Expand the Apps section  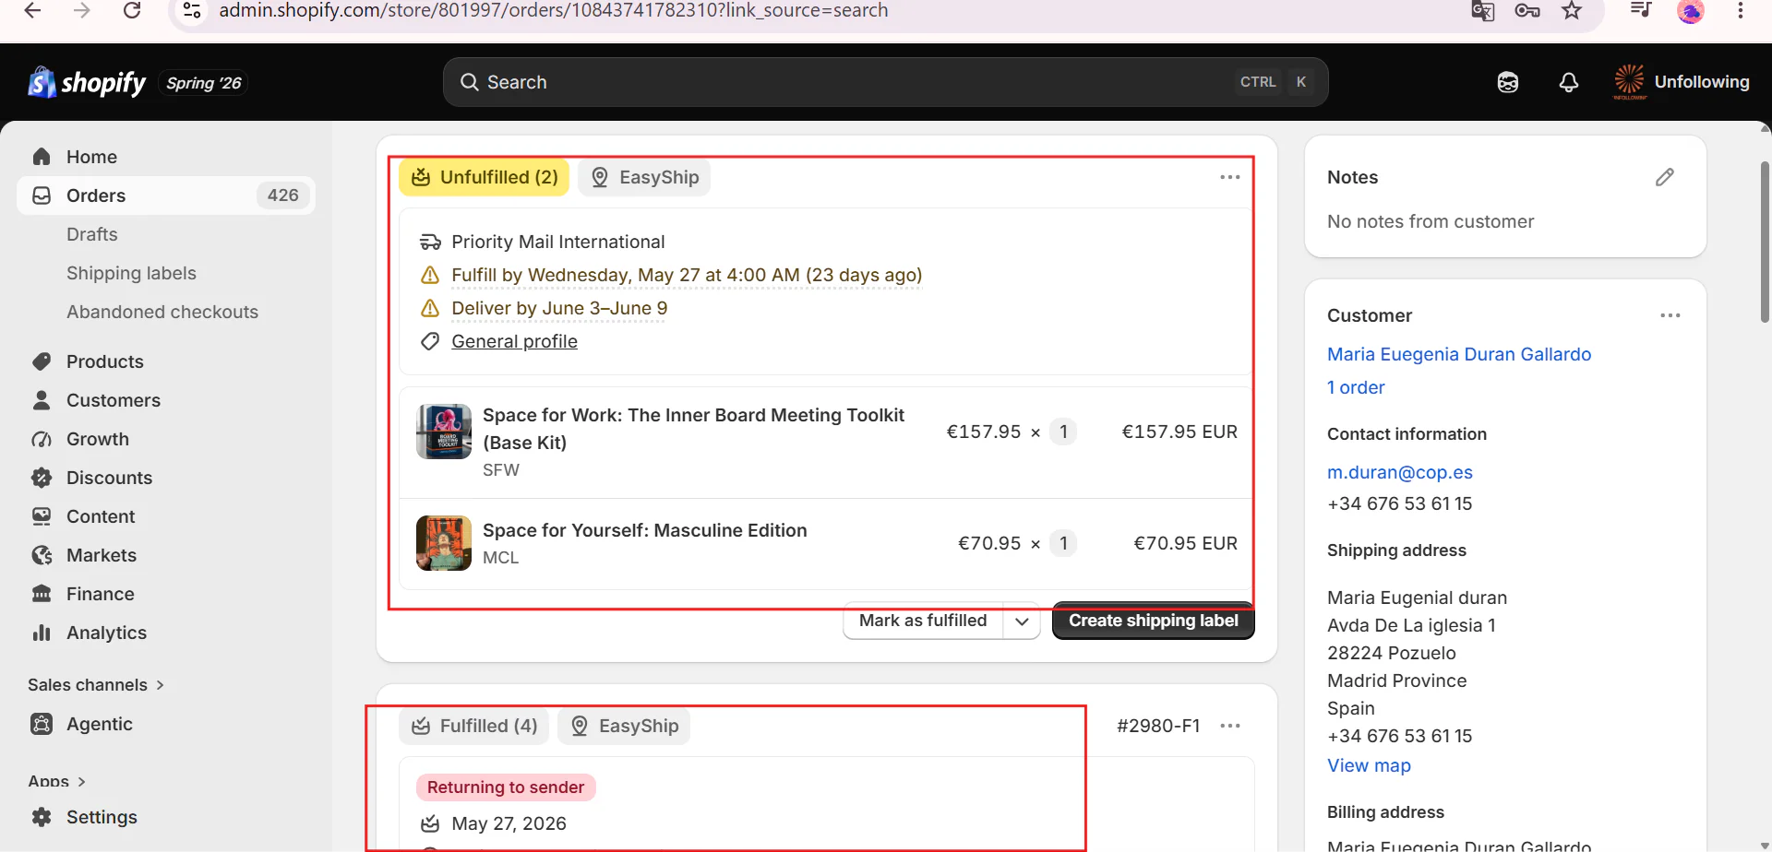coord(57,781)
